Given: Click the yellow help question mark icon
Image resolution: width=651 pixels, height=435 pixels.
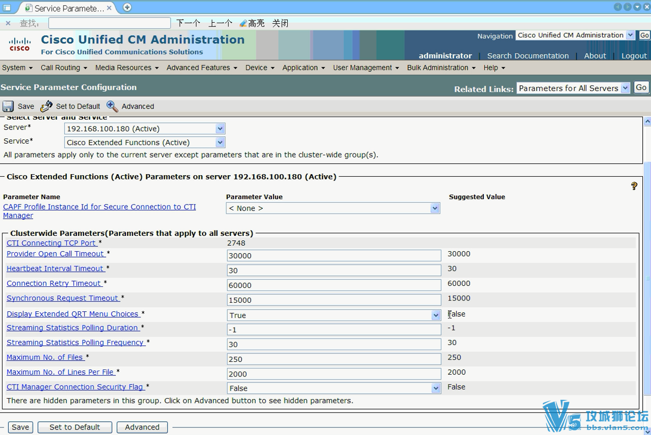Looking at the screenshot, I should click(634, 186).
